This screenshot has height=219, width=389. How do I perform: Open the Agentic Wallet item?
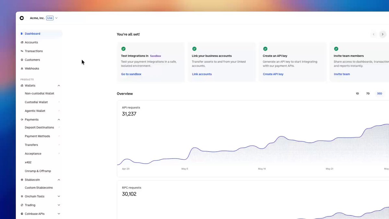[35, 111]
